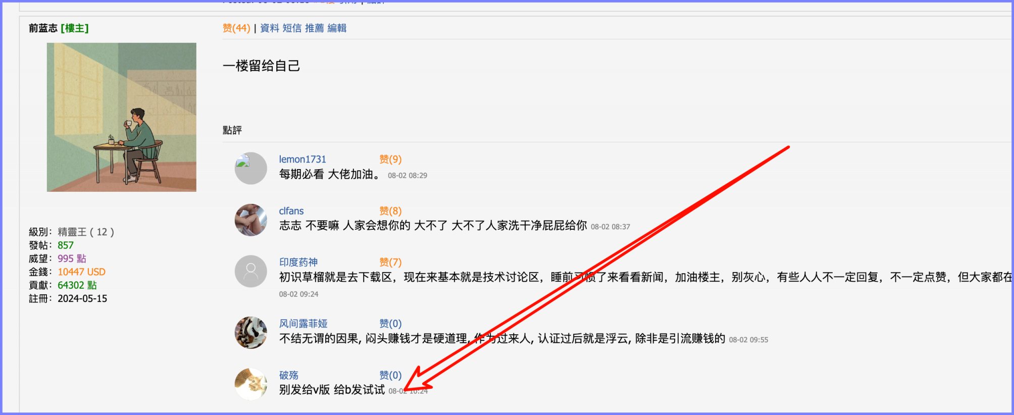Click 前蓝志's large profile picture

click(x=122, y=117)
